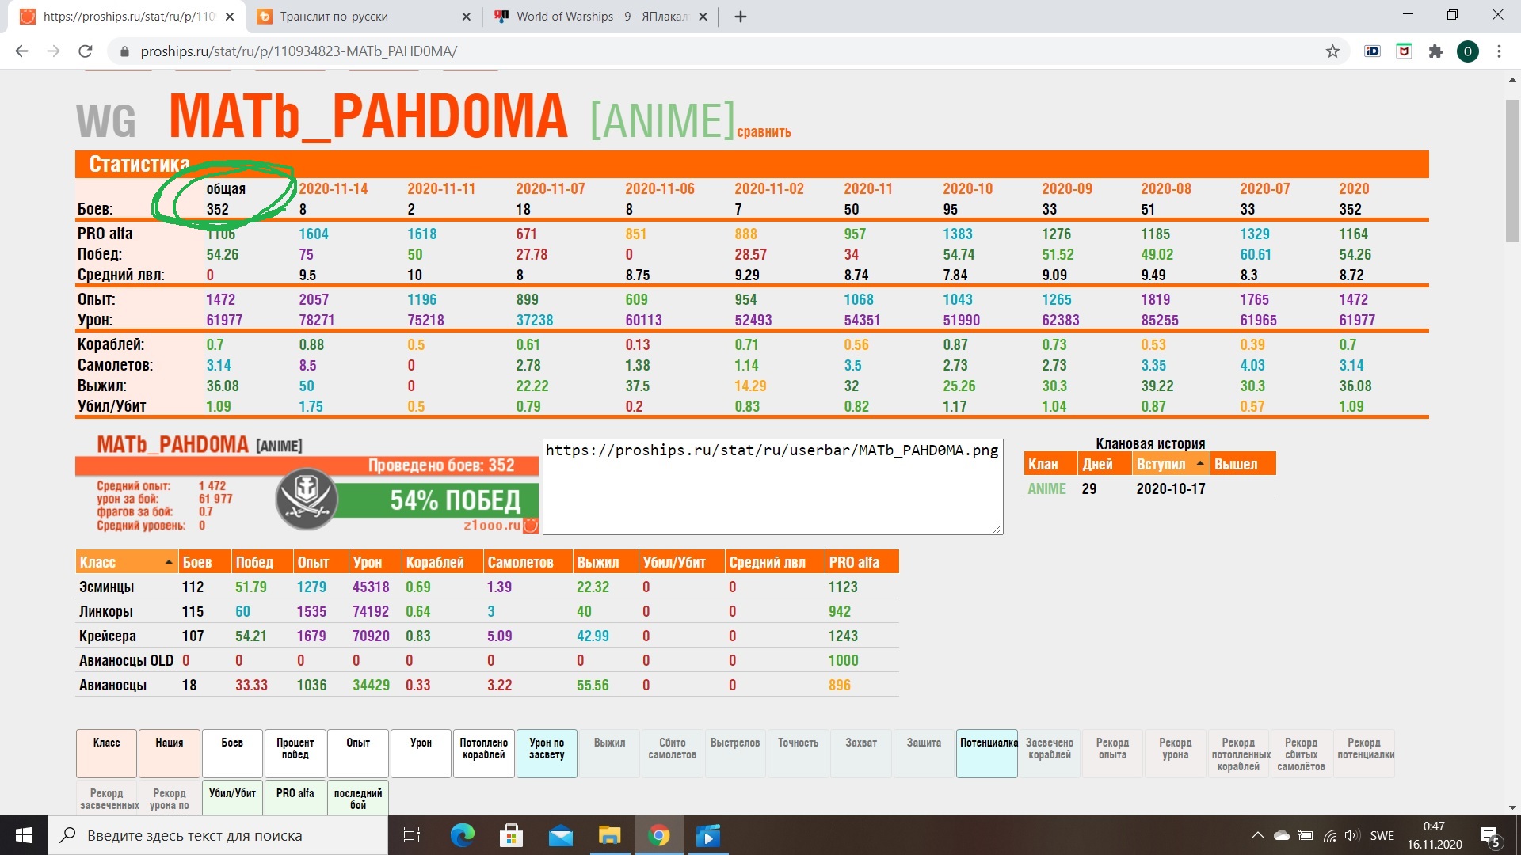Viewport: 1521px width, 855px height.
Task: Open File Explorer from the taskbar
Action: coord(610,835)
